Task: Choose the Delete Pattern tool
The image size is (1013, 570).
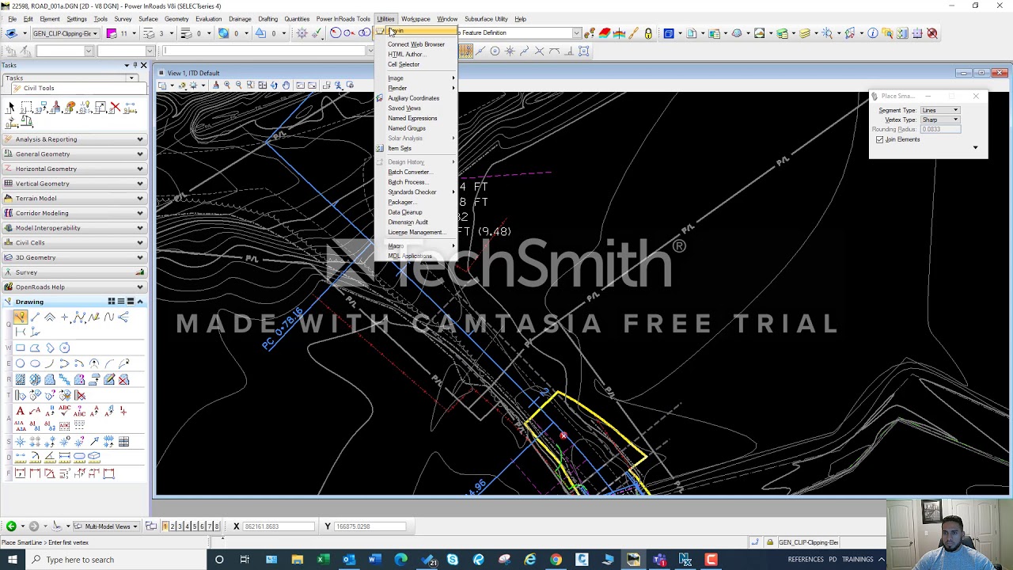Action: point(123,380)
